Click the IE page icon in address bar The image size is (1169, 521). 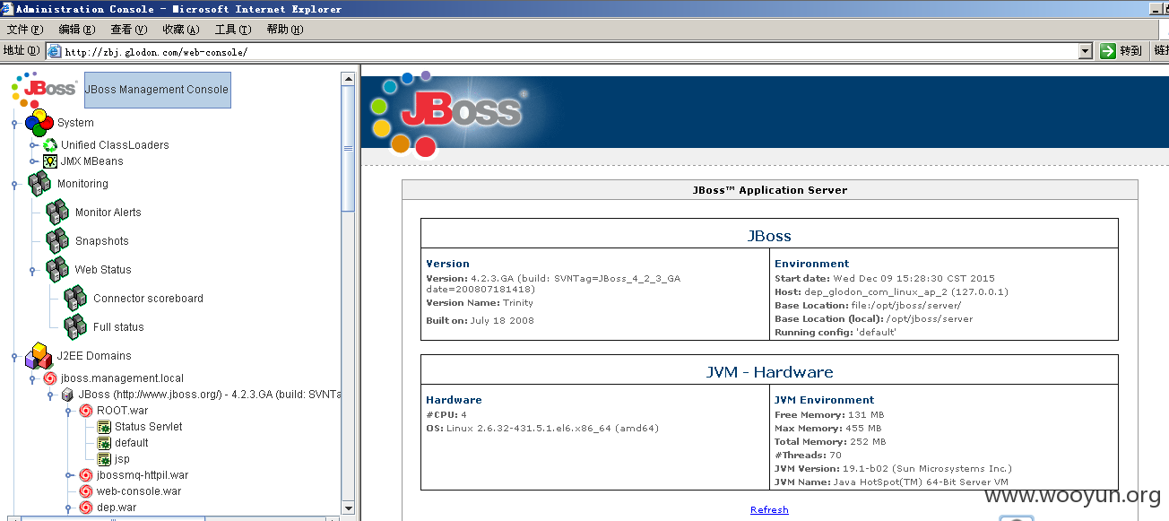click(x=54, y=51)
